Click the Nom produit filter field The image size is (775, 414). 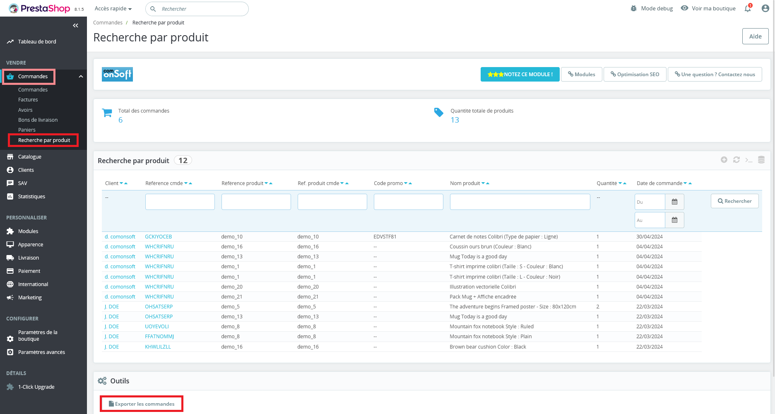coord(520,202)
